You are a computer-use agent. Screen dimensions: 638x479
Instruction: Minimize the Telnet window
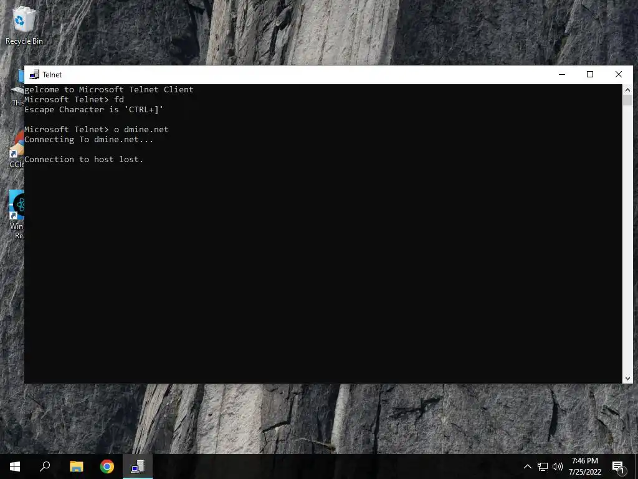click(x=562, y=75)
